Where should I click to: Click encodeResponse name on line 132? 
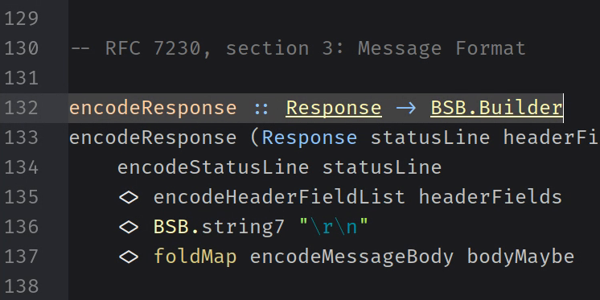click(x=153, y=109)
